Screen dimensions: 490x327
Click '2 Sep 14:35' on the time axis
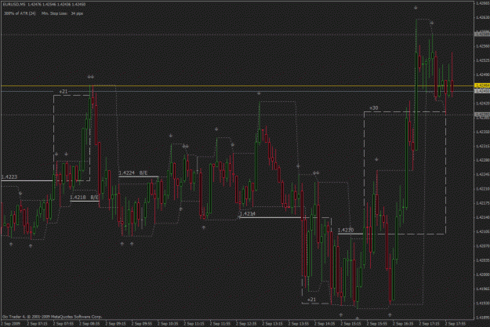325,324
